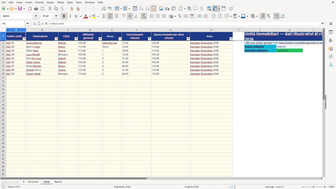The height and width of the screenshot is (189, 336).
Task: Click Sort Descending icon
Action: coord(147,8)
